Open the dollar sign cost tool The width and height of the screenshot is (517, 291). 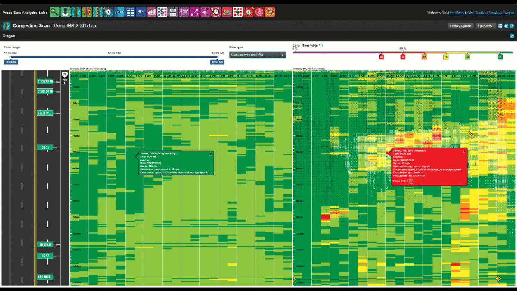[x=162, y=12]
